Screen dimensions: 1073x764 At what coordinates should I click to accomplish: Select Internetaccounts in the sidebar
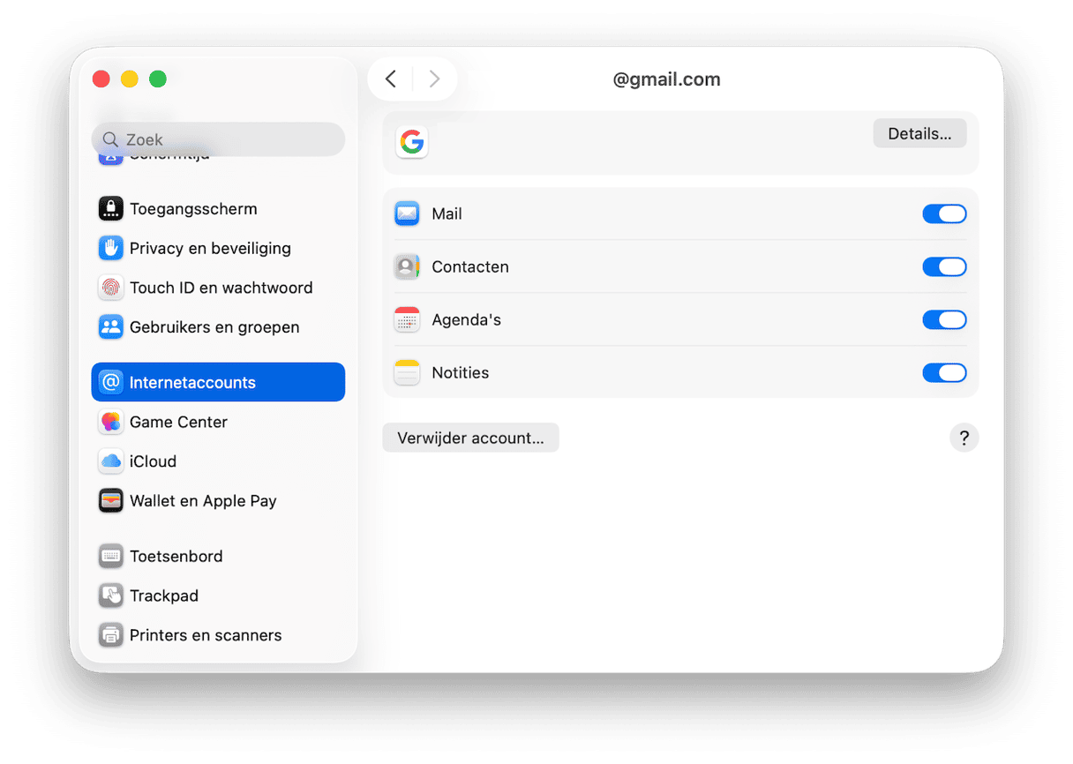pyautogui.click(x=218, y=382)
